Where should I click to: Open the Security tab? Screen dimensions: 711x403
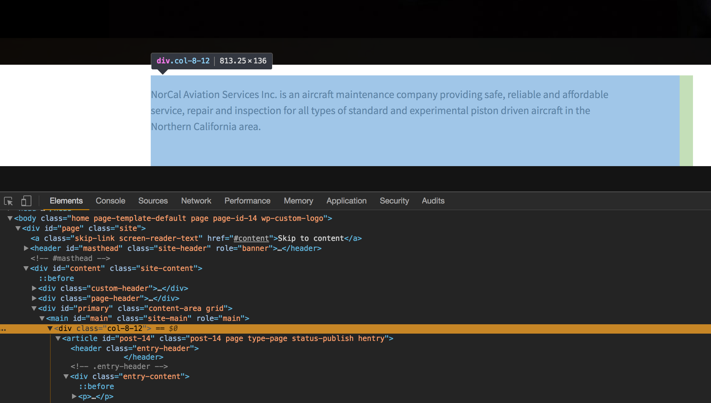pos(394,201)
